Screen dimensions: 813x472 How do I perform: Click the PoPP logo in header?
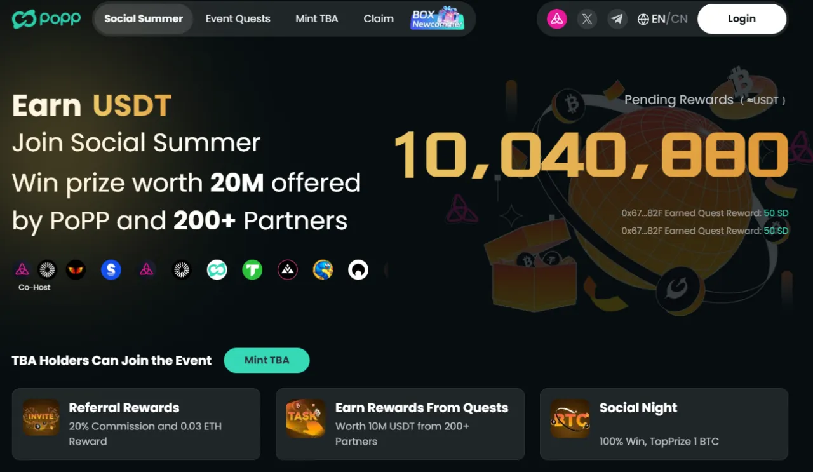(x=46, y=19)
